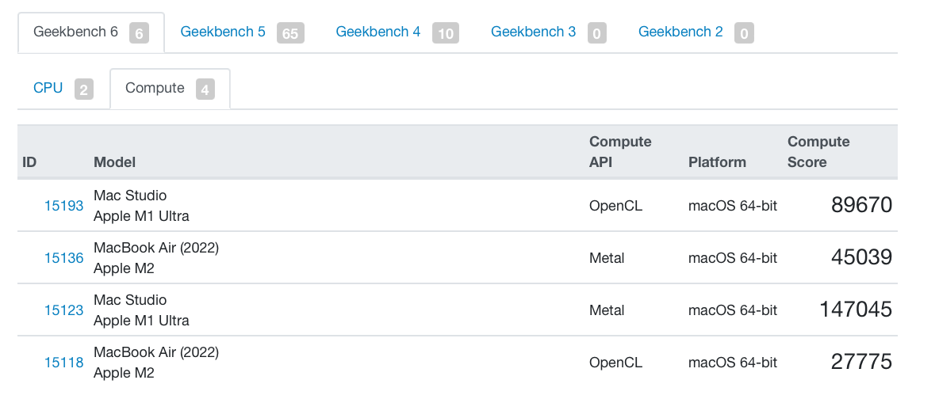Open the Geekbench 4 tab
The height and width of the screenshot is (418, 939).
coord(397,32)
